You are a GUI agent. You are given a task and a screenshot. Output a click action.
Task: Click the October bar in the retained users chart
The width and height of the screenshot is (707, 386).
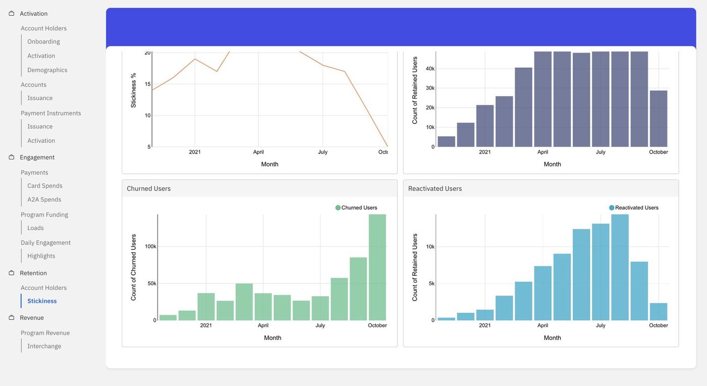(x=658, y=119)
